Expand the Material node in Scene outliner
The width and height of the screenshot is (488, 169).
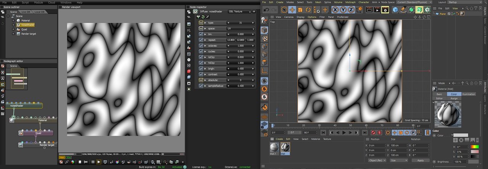click(13, 21)
